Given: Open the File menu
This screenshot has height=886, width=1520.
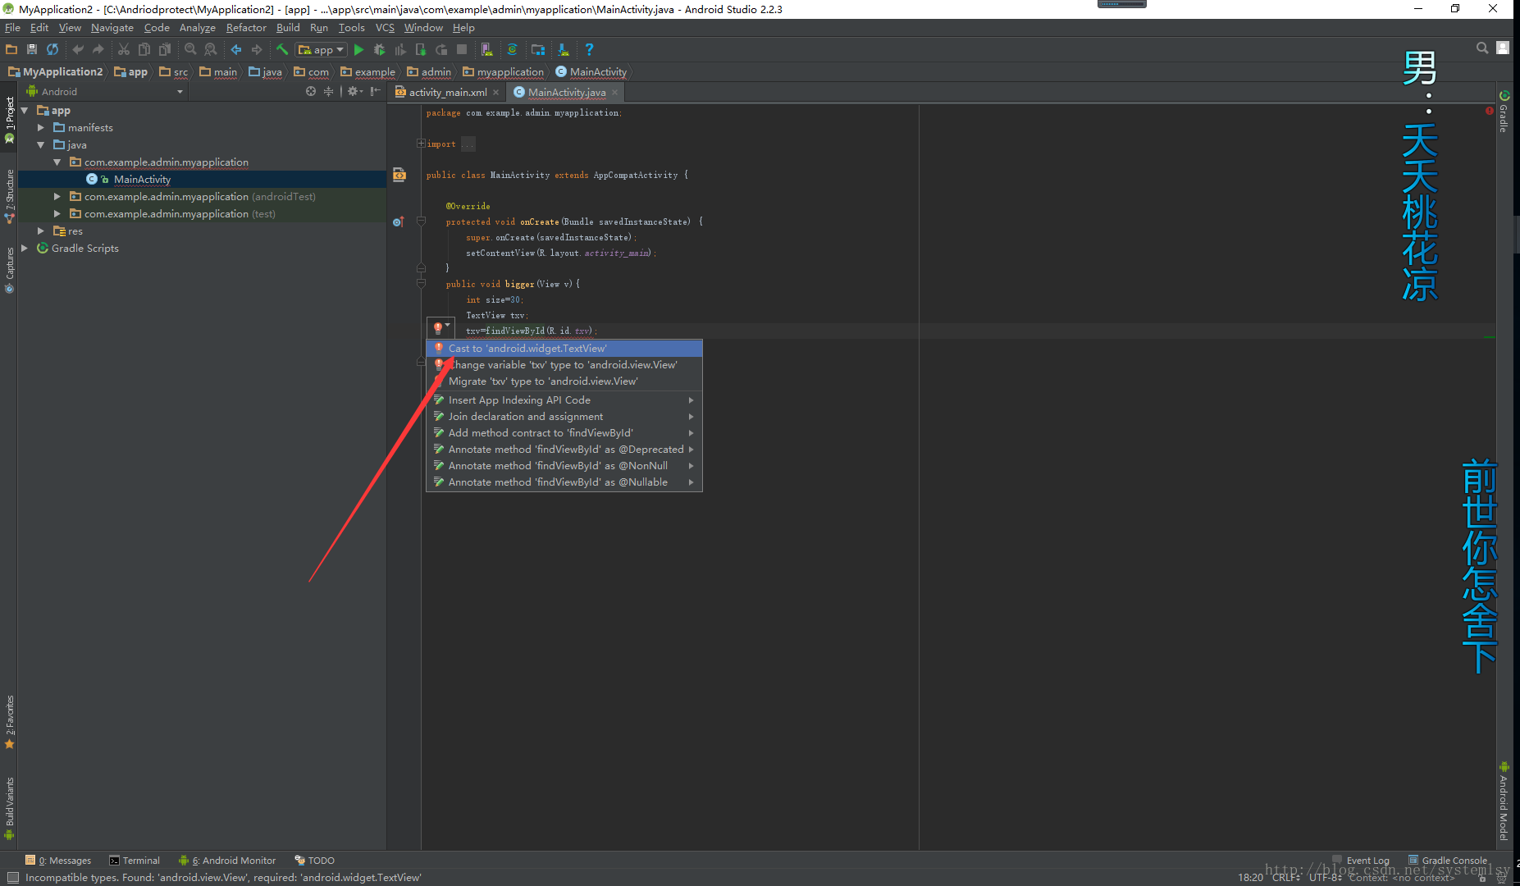Looking at the screenshot, I should (12, 27).
